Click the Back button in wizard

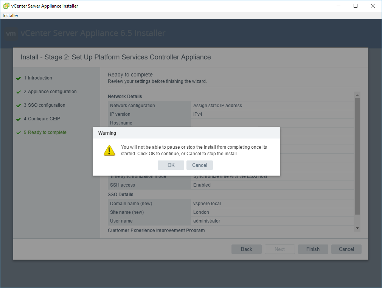coord(246,249)
